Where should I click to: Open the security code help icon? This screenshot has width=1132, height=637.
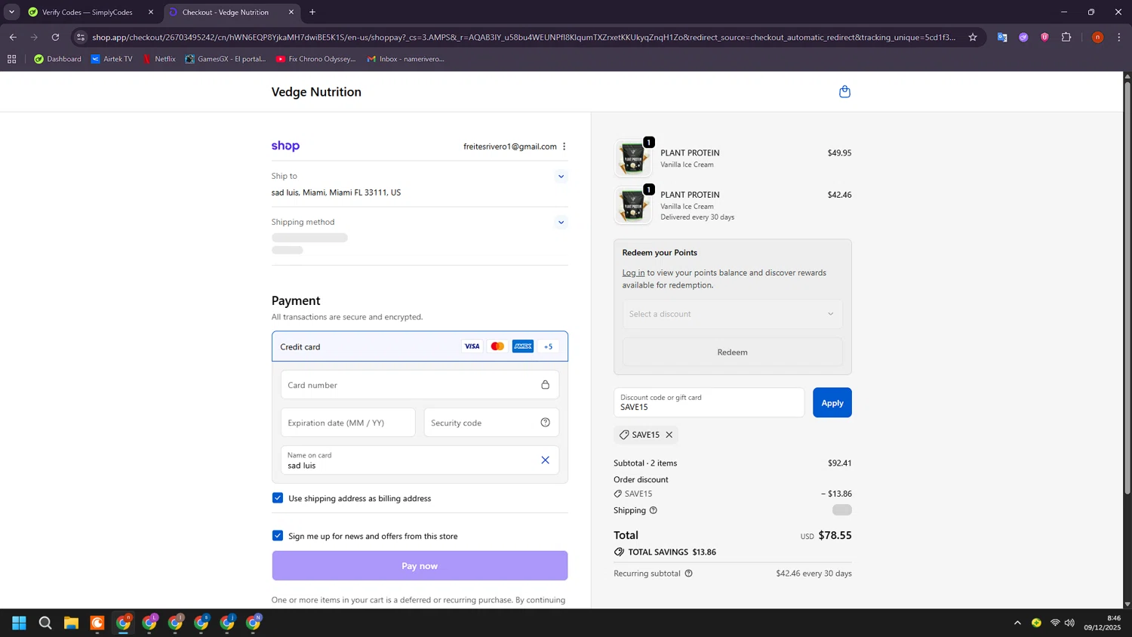pyautogui.click(x=545, y=423)
